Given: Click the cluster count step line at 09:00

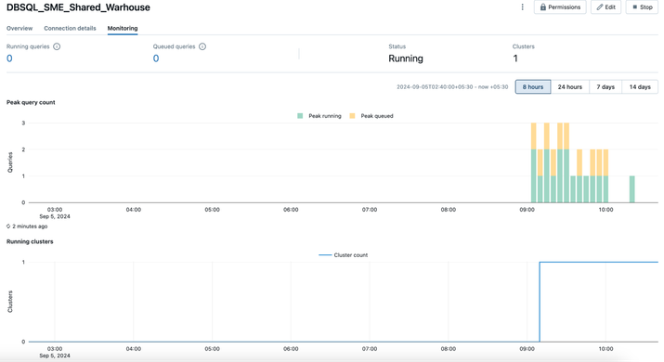Looking at the screenshot, I should (540, 302).
